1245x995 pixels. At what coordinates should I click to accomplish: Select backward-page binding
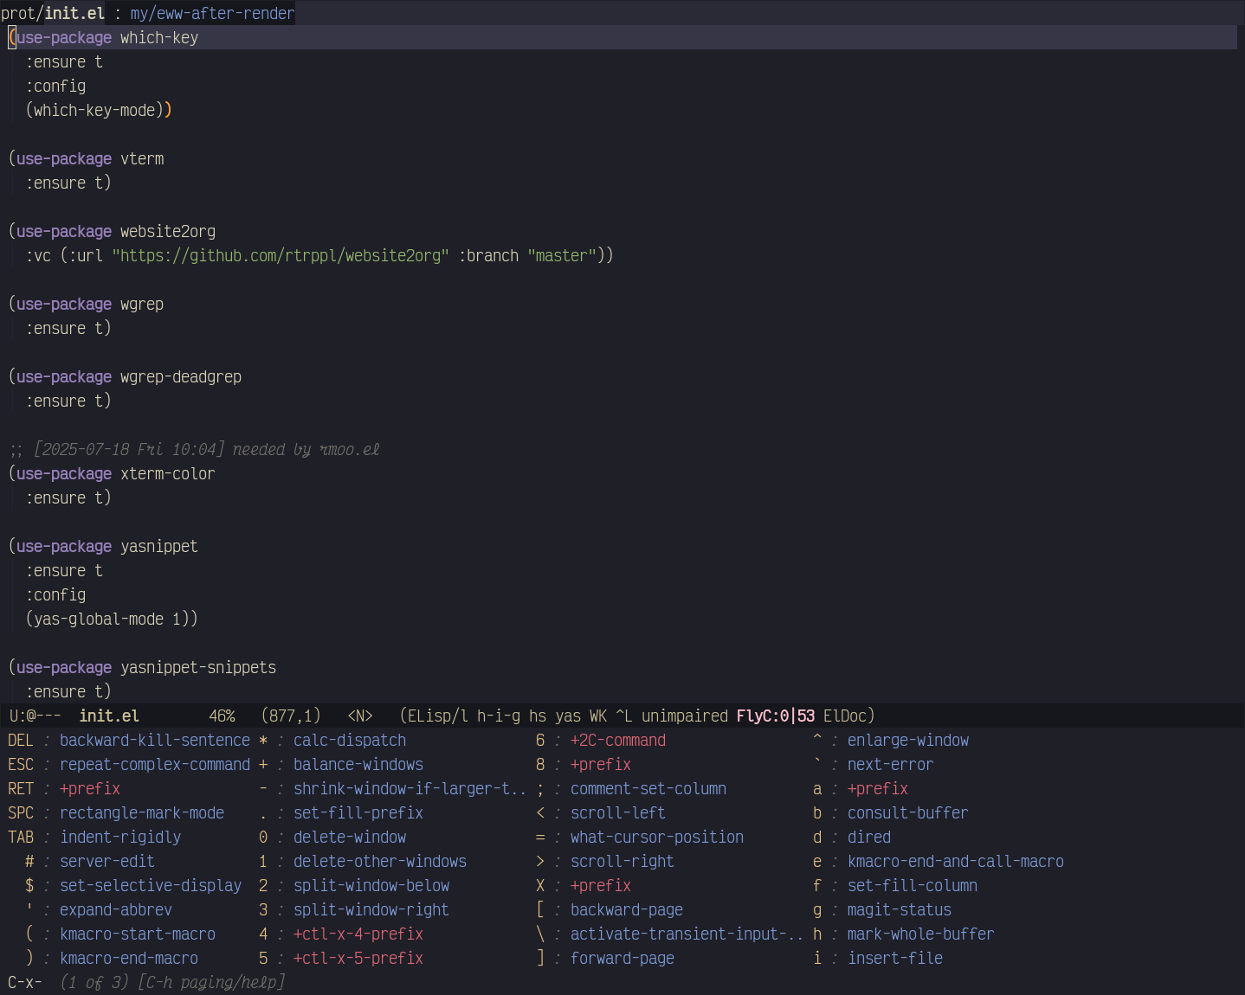pos(627,909)
